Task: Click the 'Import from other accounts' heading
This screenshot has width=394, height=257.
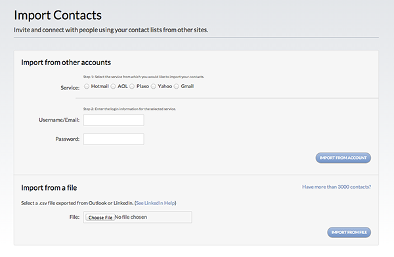Action: click(66, 62)
